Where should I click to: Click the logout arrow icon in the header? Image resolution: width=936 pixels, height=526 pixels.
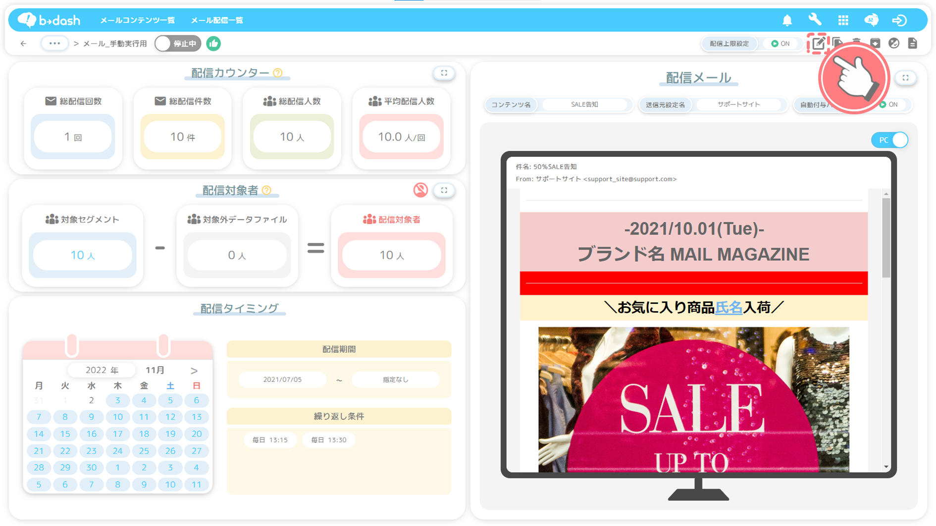[x=899, y=20]
